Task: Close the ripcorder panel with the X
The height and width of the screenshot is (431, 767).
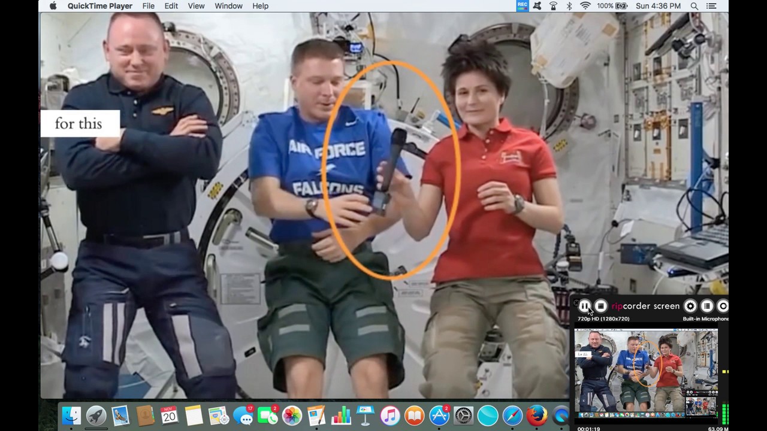Action: tap(576, 303)
